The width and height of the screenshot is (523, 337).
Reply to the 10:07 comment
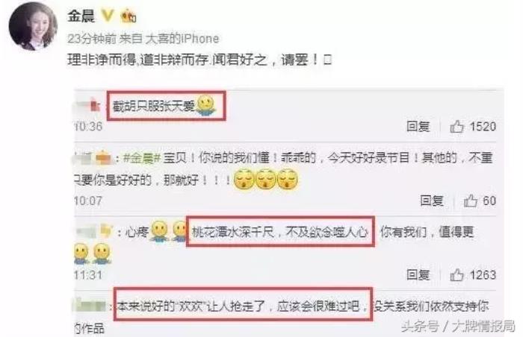pos(432,201)
